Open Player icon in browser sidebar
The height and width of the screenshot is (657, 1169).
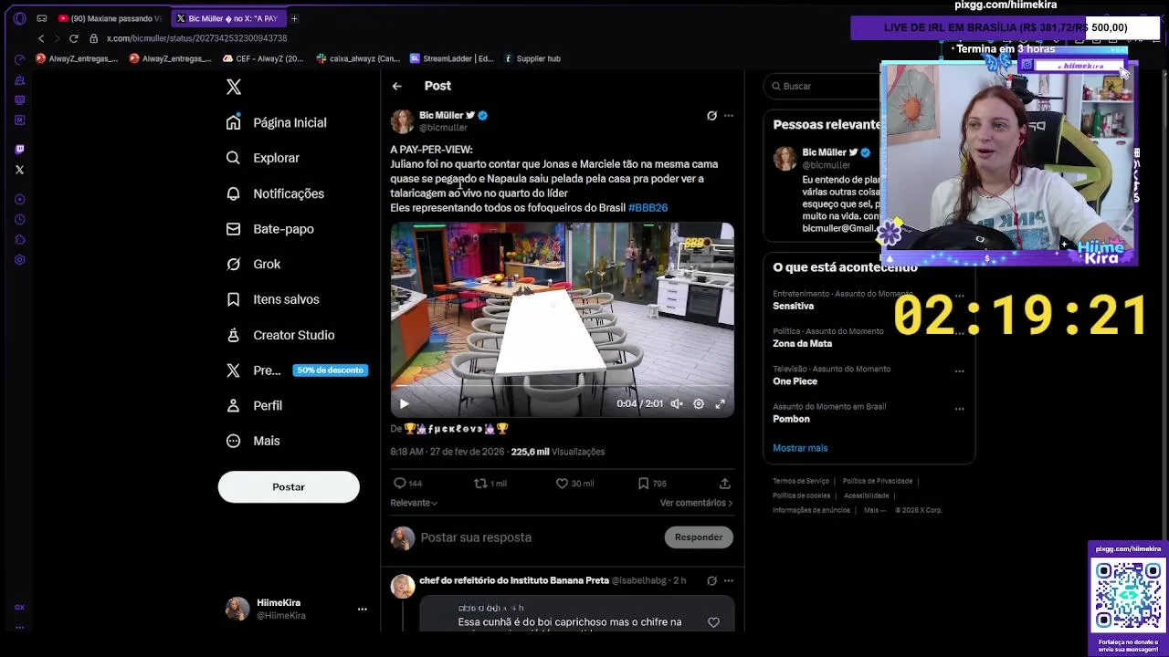coord(19,199)
